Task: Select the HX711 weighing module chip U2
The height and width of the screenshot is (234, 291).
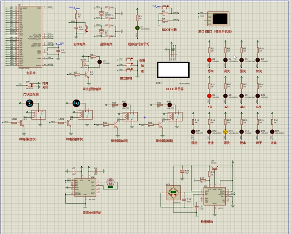Action: click(x=215, y=195)
